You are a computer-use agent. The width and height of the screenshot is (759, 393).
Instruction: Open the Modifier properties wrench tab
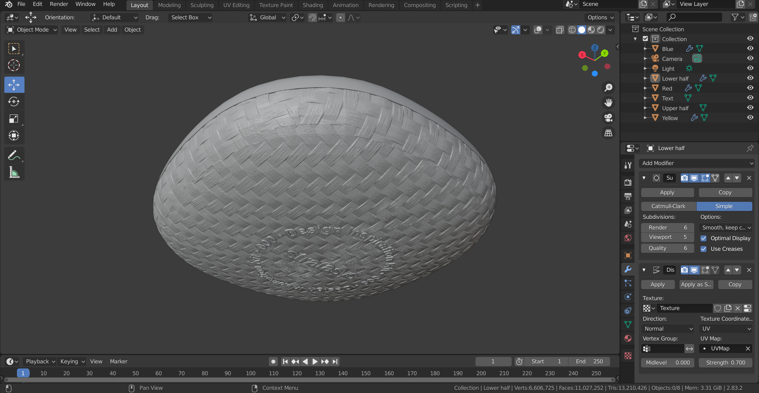(628, 269)
